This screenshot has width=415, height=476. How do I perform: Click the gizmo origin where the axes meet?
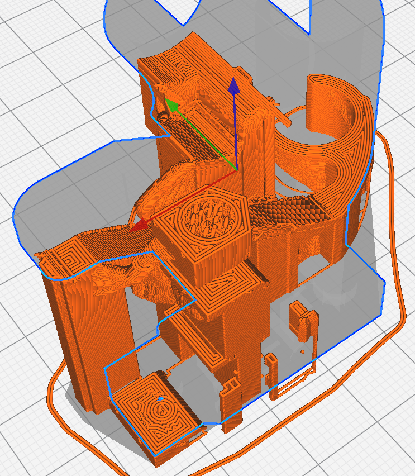236,170
